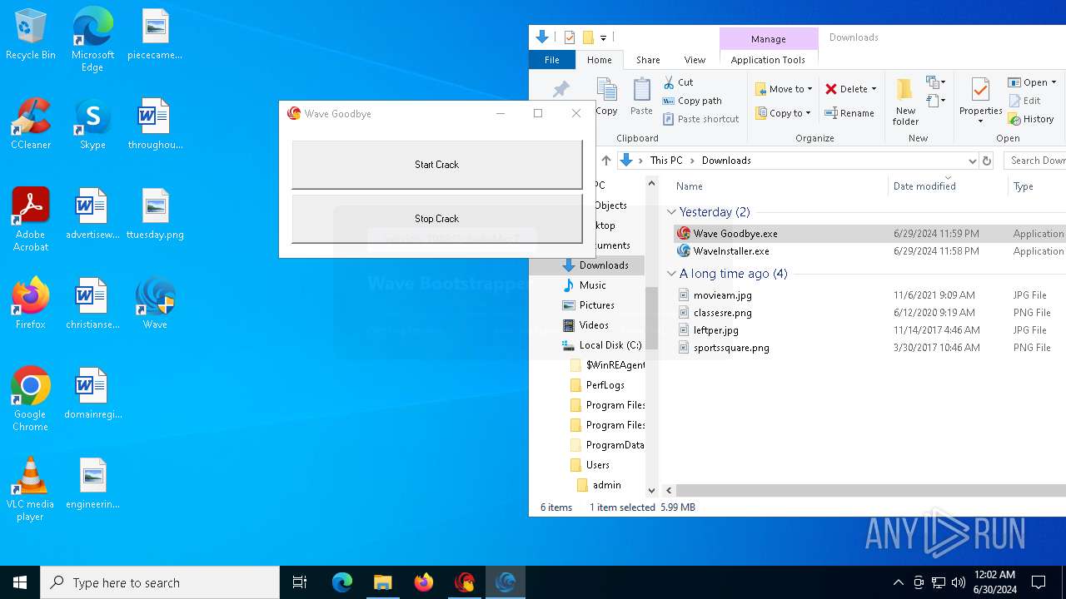Select the ttuesday.png desktop file
1066x599 pixels.
click(155, 215)
